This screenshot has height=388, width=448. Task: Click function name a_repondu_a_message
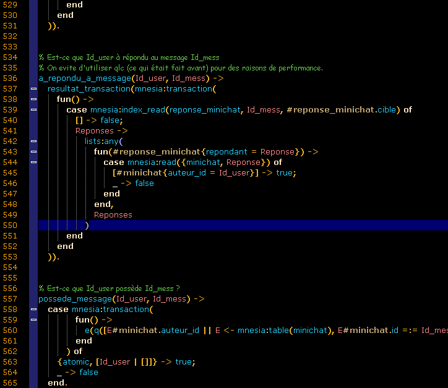coord(85,78)
